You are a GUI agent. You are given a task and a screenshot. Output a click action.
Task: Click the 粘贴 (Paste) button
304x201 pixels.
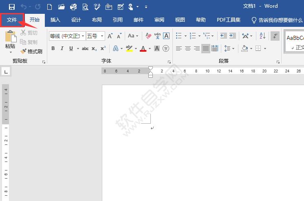tap(10, 41)
